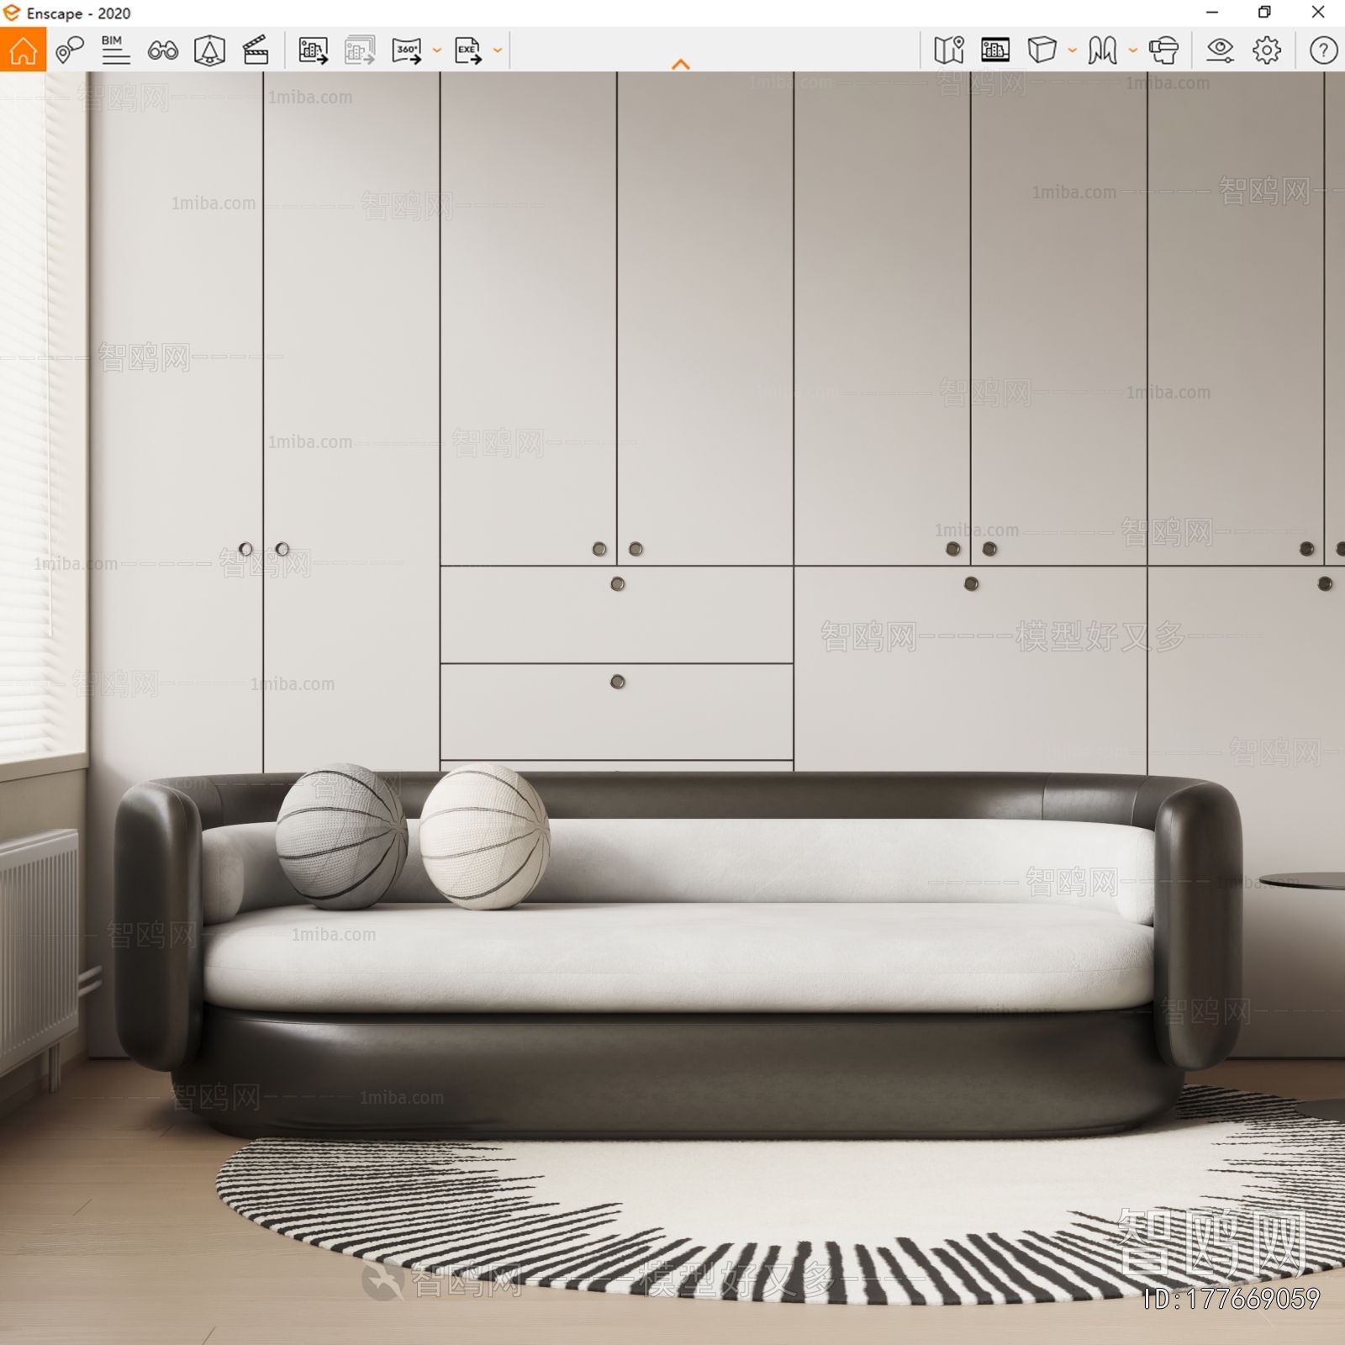Click Rendering Style cube icon
The image size is (1345, 1345).
[x=1042, y=50]
